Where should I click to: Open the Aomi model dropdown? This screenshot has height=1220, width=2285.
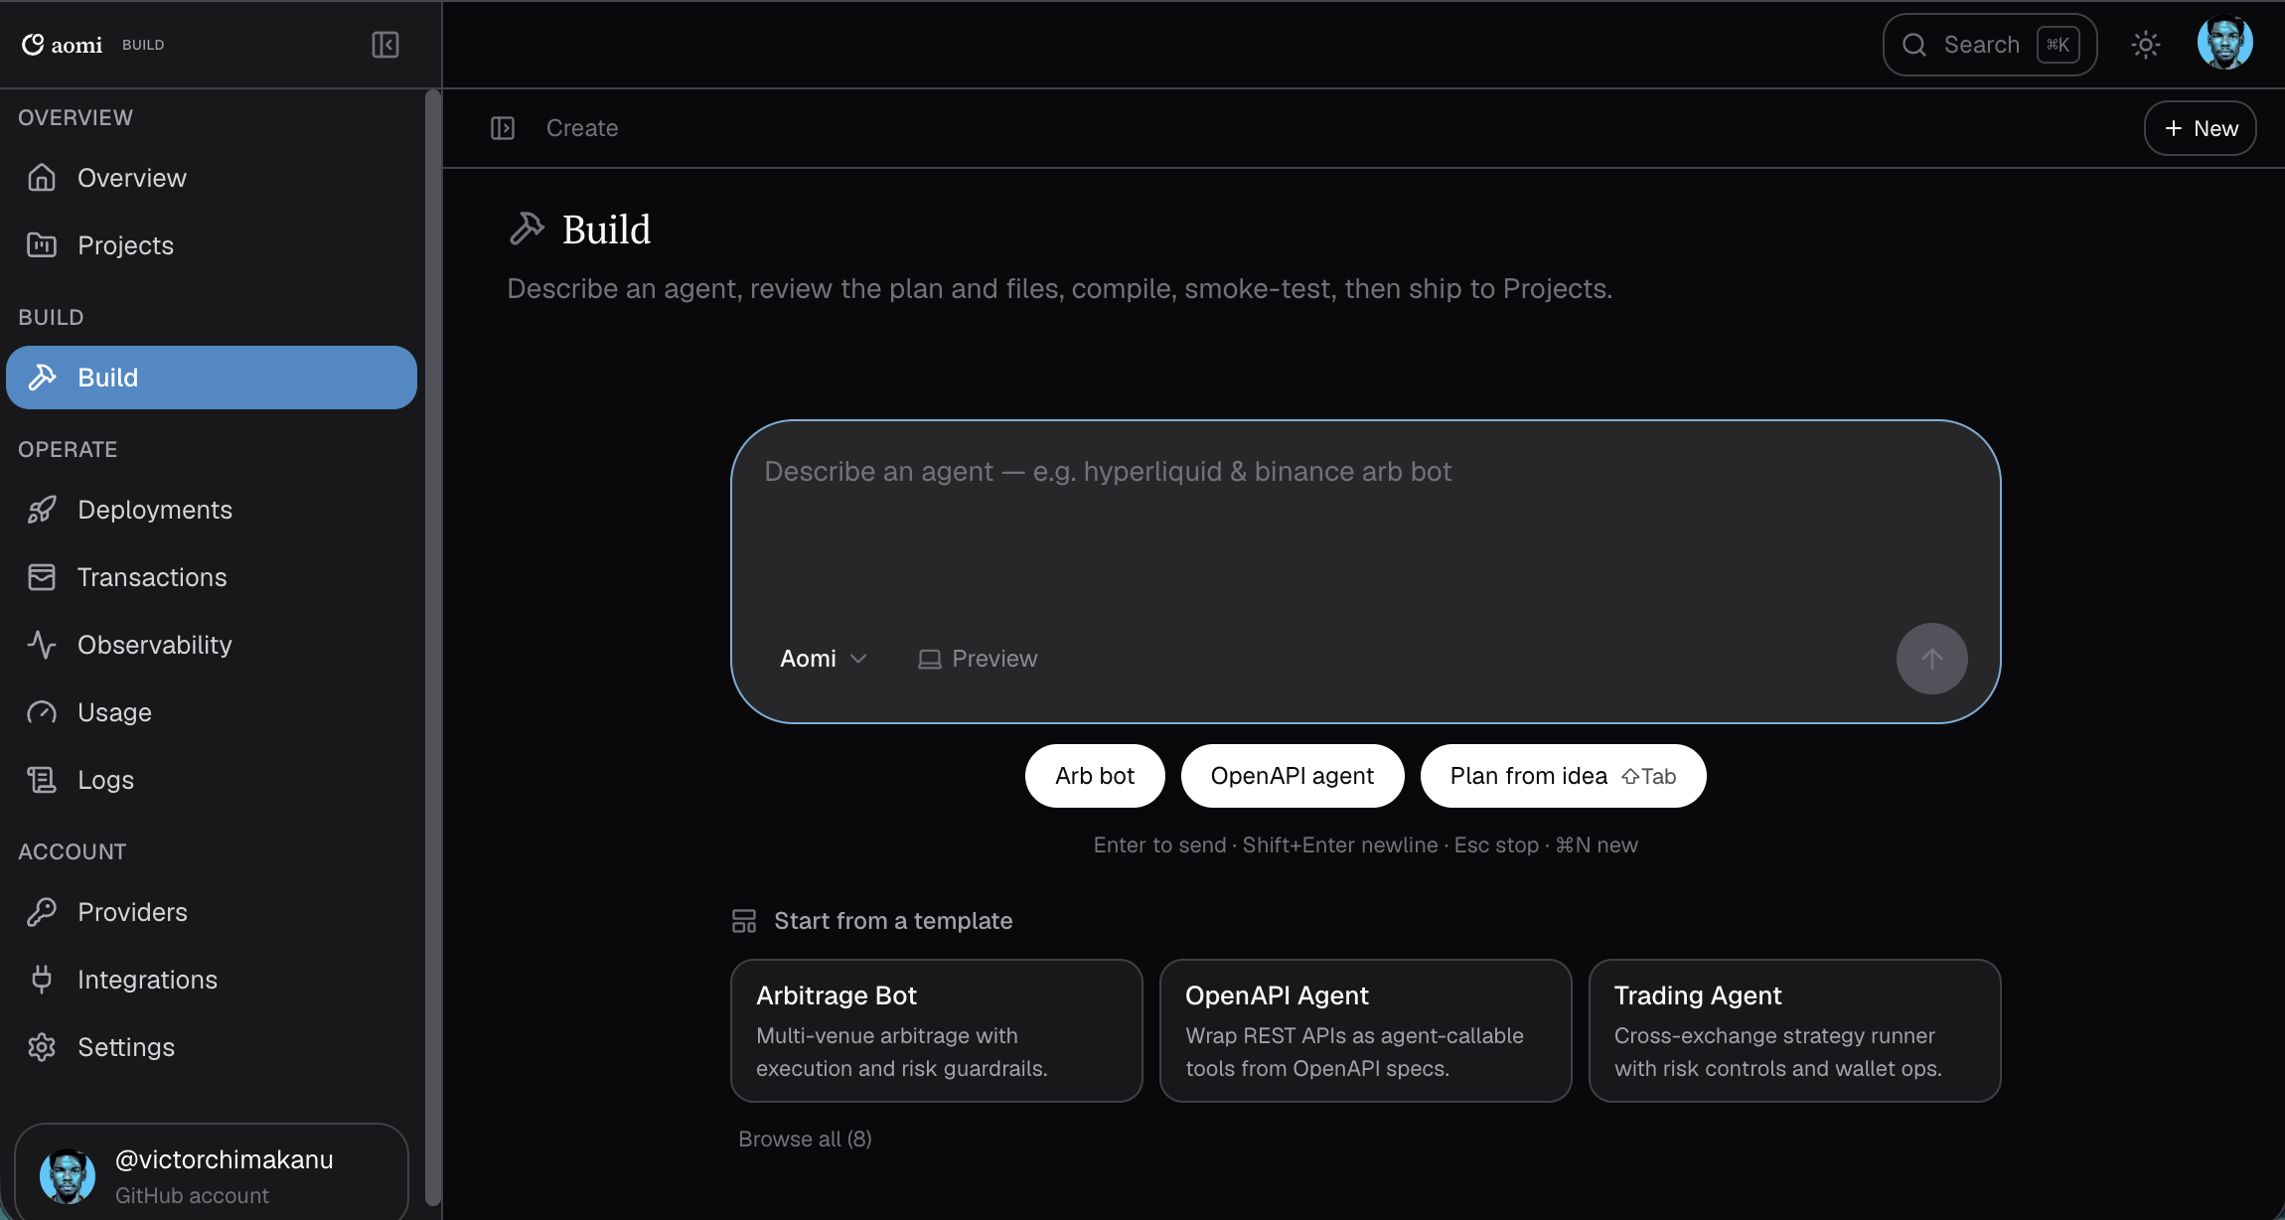pyautogui.click(x=824, y=659)
